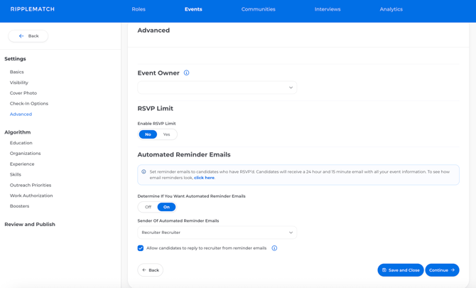Go to the Interviews tab
The width and height of the screenshot is (476, 288).
(328, 9)
